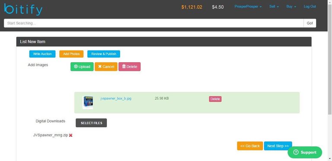Click the Select Files button
332x161 pixels.
pyautogui.click(x=91, y=123)
